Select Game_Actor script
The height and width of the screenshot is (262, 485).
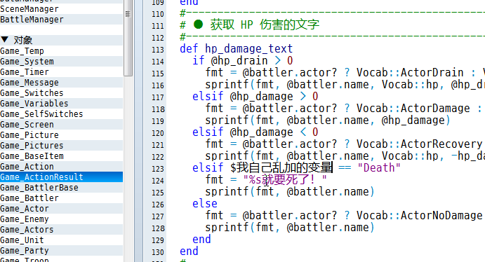click(25, 208)
